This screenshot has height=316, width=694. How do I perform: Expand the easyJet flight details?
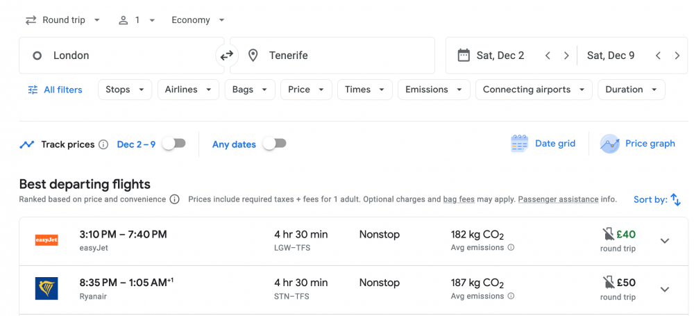[664, 241]
